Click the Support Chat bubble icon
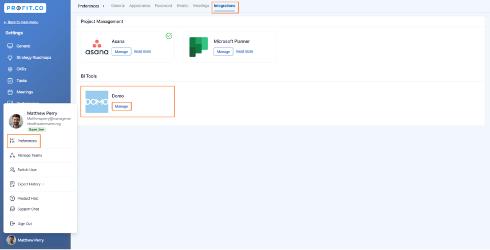Image resolution: width=490 pixels, height=250 pixels. click(x=12, y=209)
